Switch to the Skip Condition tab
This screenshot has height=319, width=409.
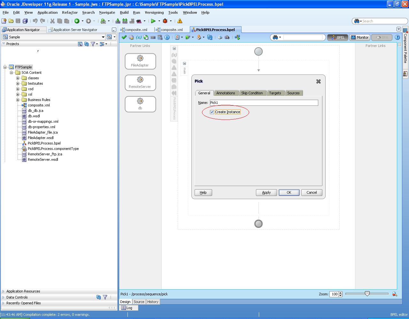coord(252,93)
